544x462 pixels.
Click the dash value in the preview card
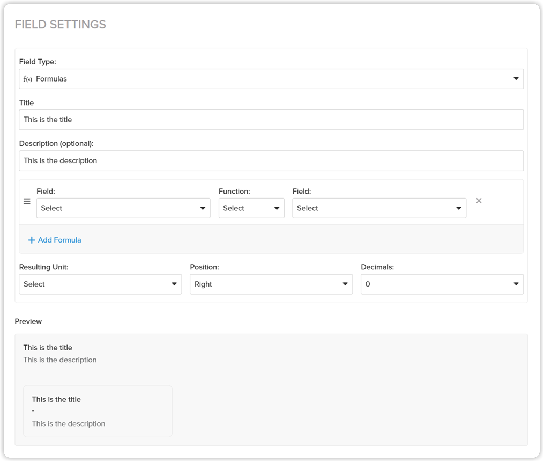tap(33, 411)
